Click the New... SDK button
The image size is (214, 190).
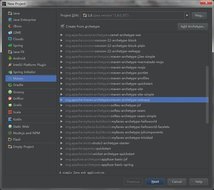(x=199, y=15)
